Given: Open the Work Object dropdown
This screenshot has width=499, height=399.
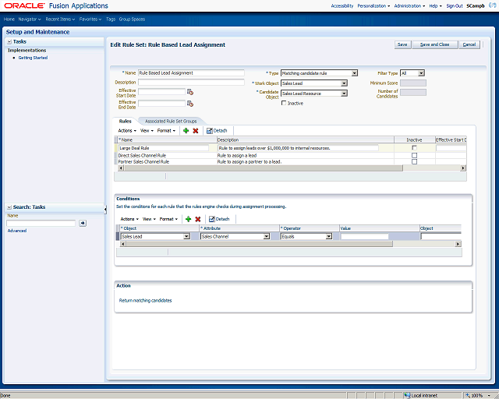Looking at the screenshot, I should coord(344,83).
